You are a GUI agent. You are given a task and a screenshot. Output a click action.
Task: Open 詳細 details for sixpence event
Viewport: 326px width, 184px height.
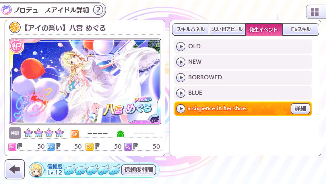click(x=300, y=109)
